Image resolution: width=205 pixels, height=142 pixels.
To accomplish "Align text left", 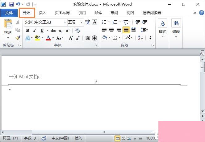I will click(x=104, y=30).
